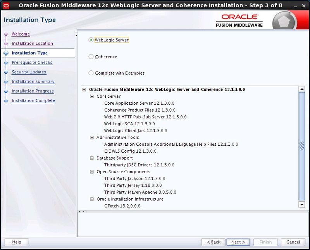Viewport: 310px width, 250px height.
Task: Click the current Installation Type step marker
Action: pyautogui.click(x=6, y=53)
